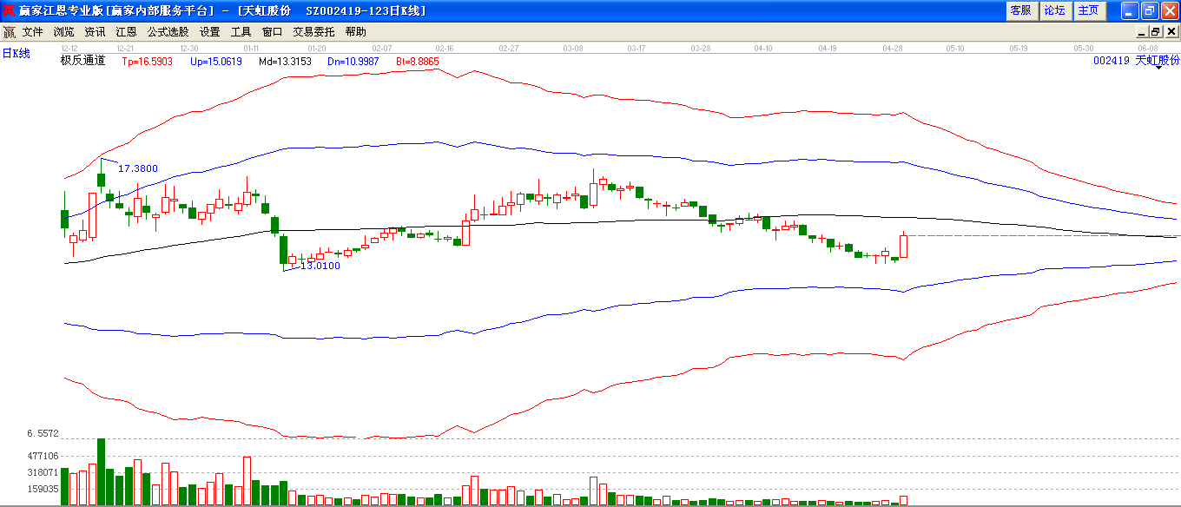The height and width of the screenshot is (507, 1181).
Task: Click the 05-30 date on time axis
Action: (1083, 48)
